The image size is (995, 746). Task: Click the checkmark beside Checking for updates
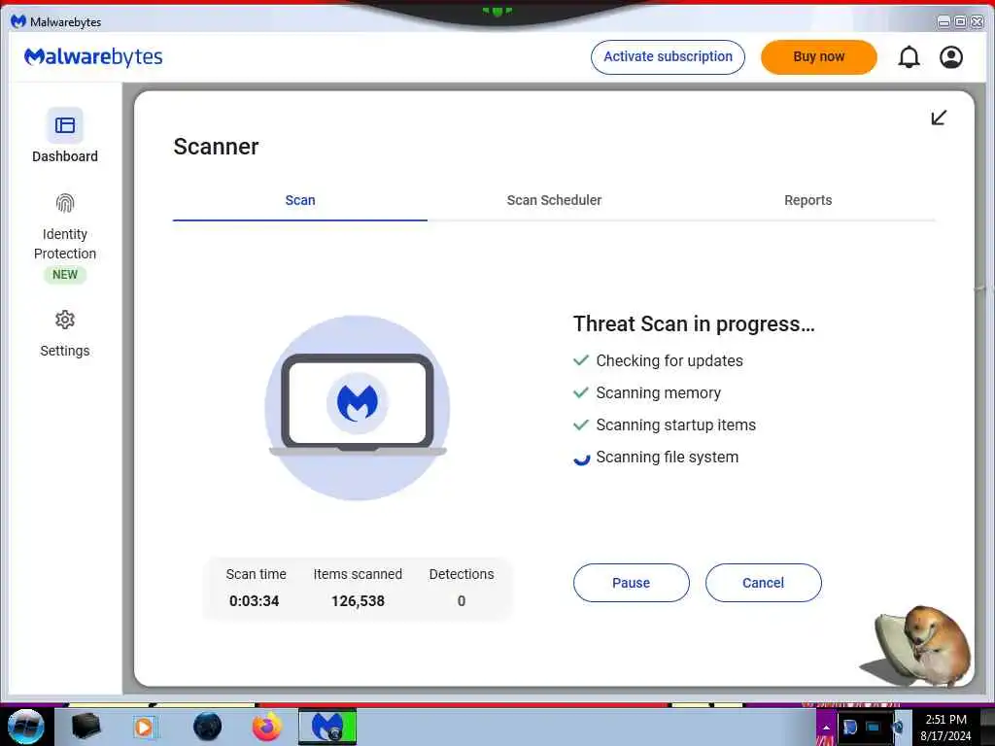(x=581, y=360)
